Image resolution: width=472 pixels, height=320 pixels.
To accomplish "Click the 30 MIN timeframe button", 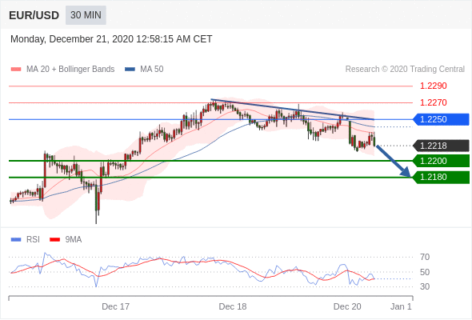I will coord(86,15).
